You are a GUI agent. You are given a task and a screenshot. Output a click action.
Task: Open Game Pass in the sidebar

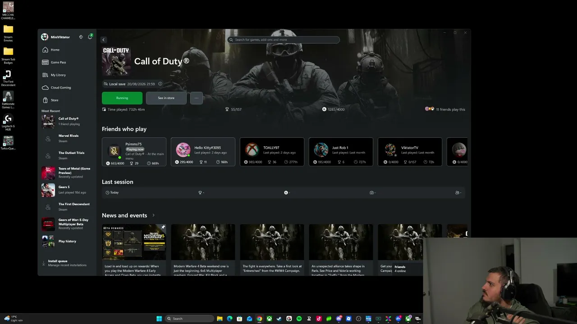point(68,62)
